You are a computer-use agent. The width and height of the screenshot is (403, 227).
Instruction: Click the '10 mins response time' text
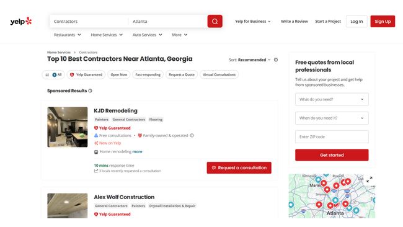[114, 166]
